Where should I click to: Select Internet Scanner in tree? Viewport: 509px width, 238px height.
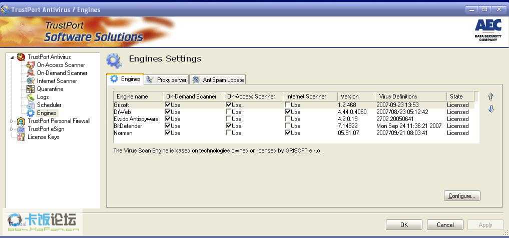57,81
